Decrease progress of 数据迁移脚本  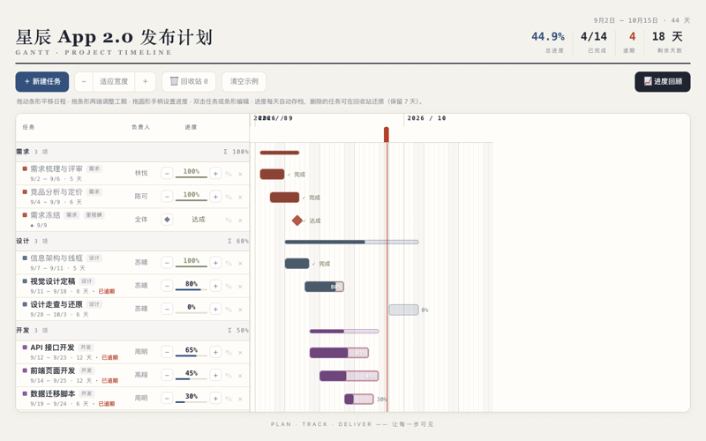pos(167,399)
